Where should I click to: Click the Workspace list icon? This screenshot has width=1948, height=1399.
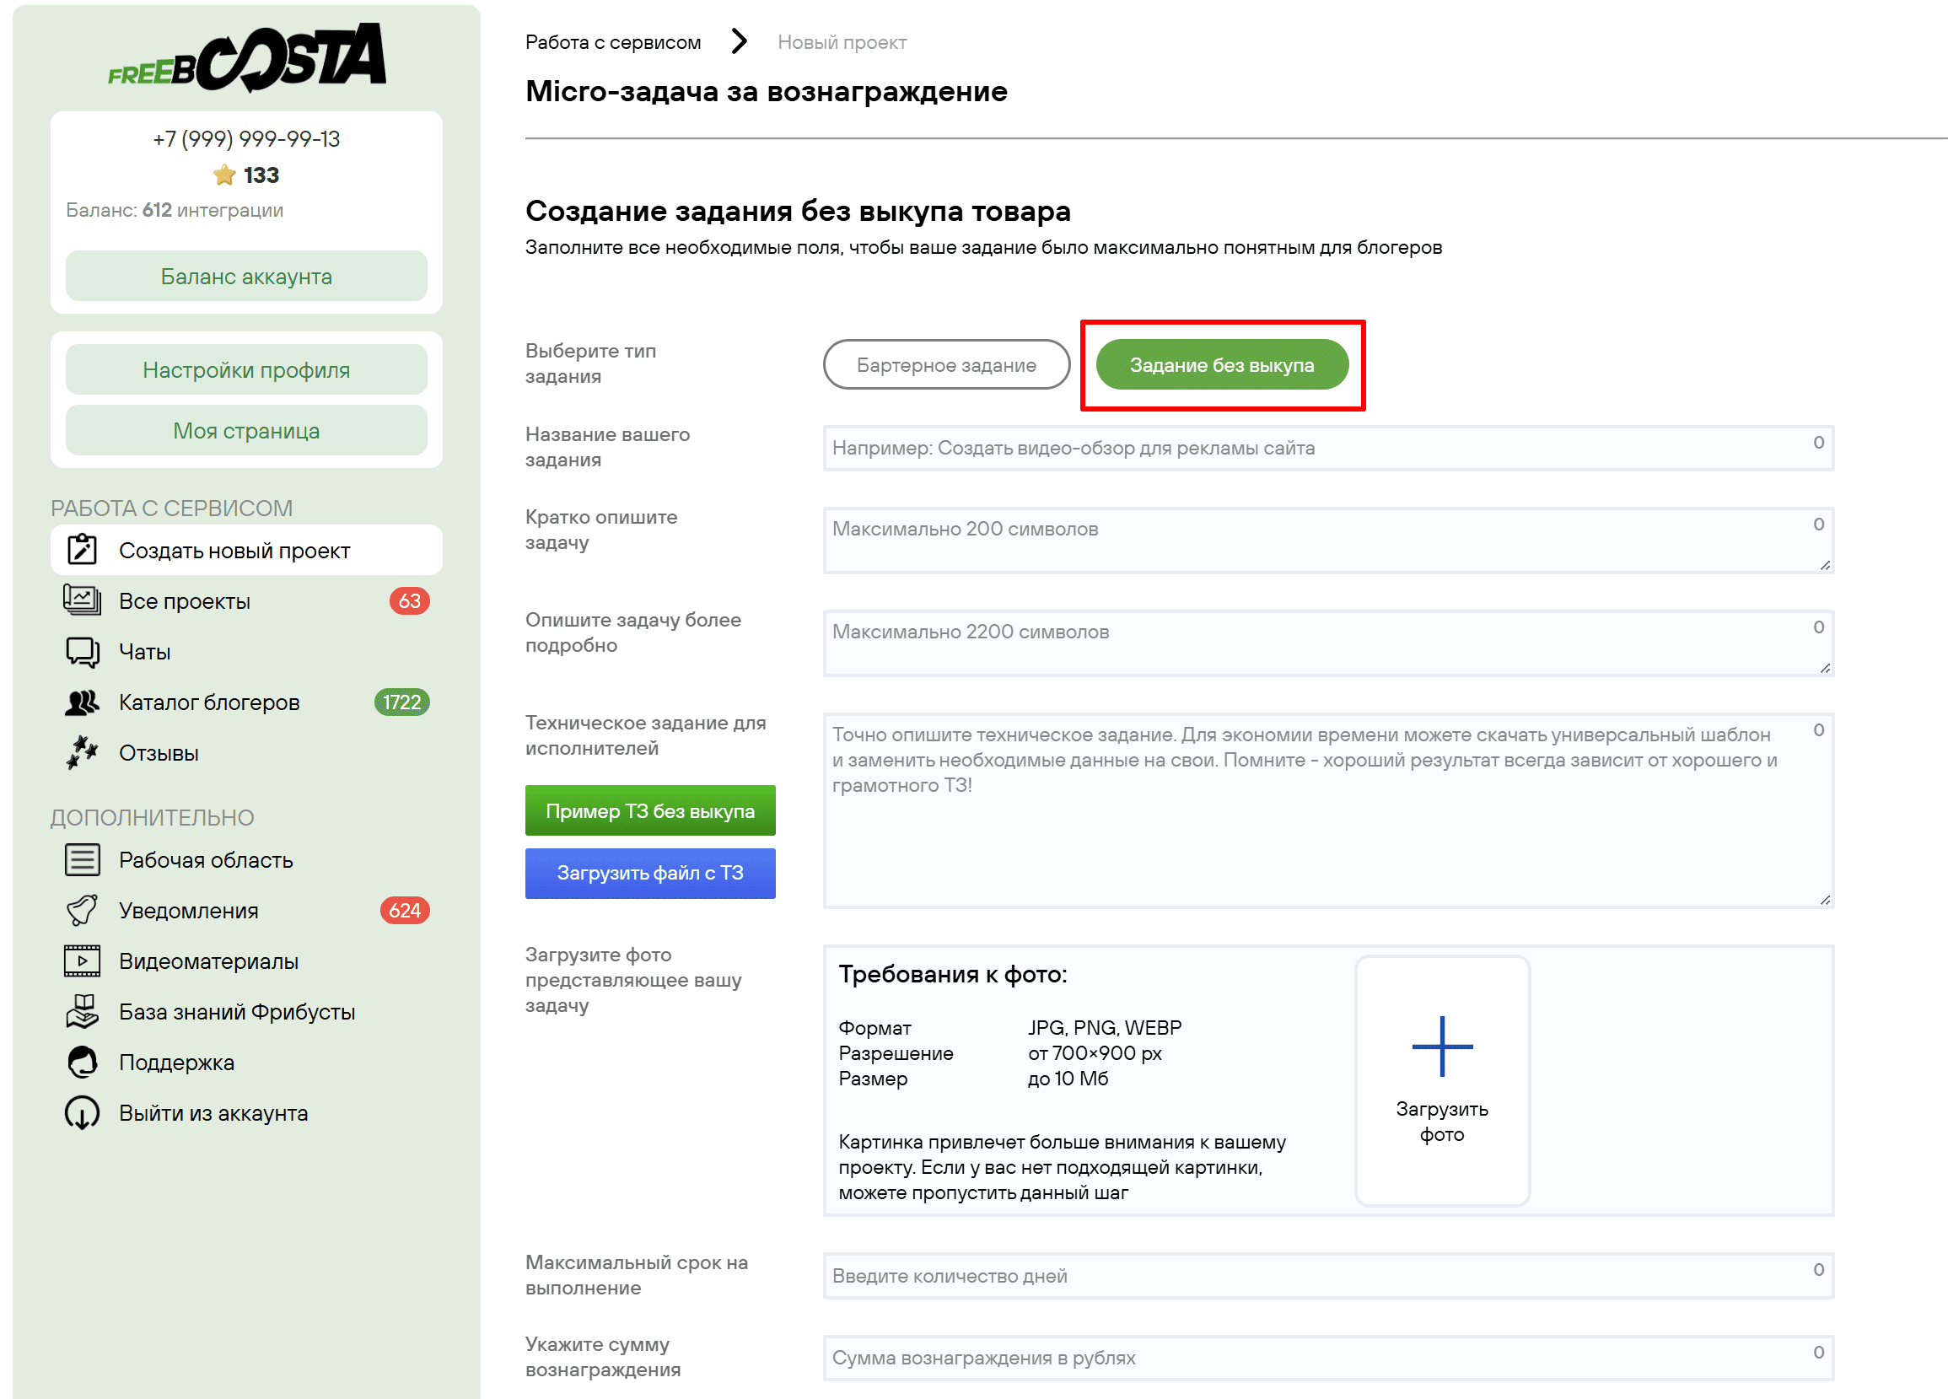[83, 858]
